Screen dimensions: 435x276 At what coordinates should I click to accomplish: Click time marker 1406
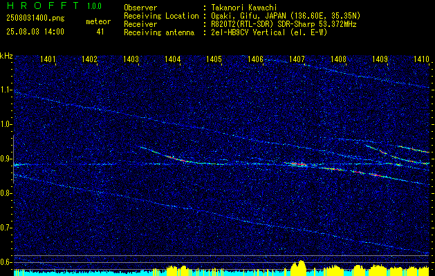[x=255, y=59]
